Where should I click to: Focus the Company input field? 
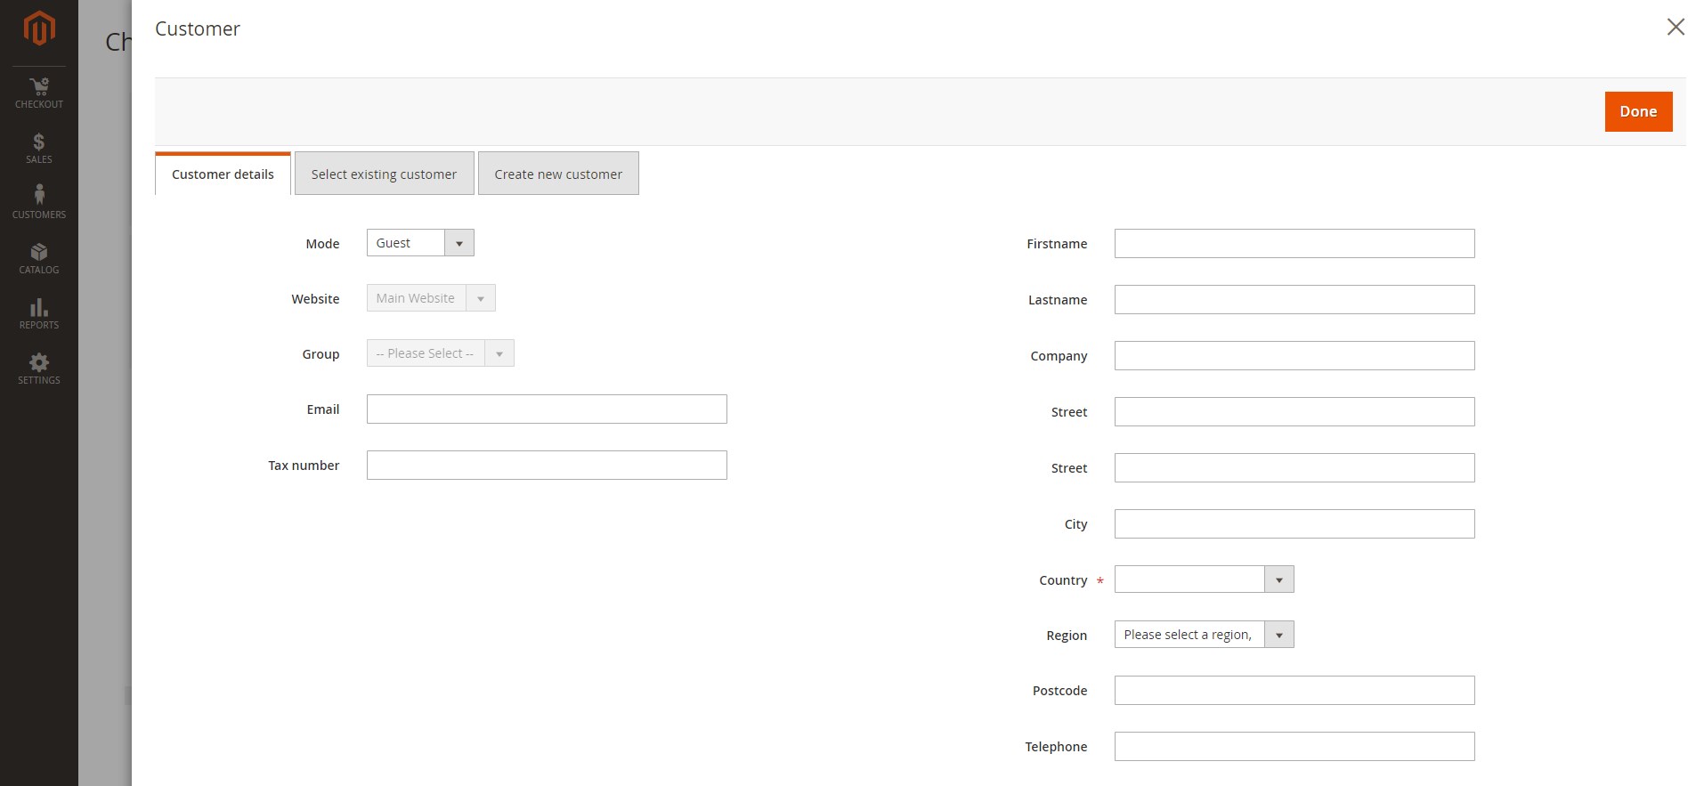[1294, 356]
